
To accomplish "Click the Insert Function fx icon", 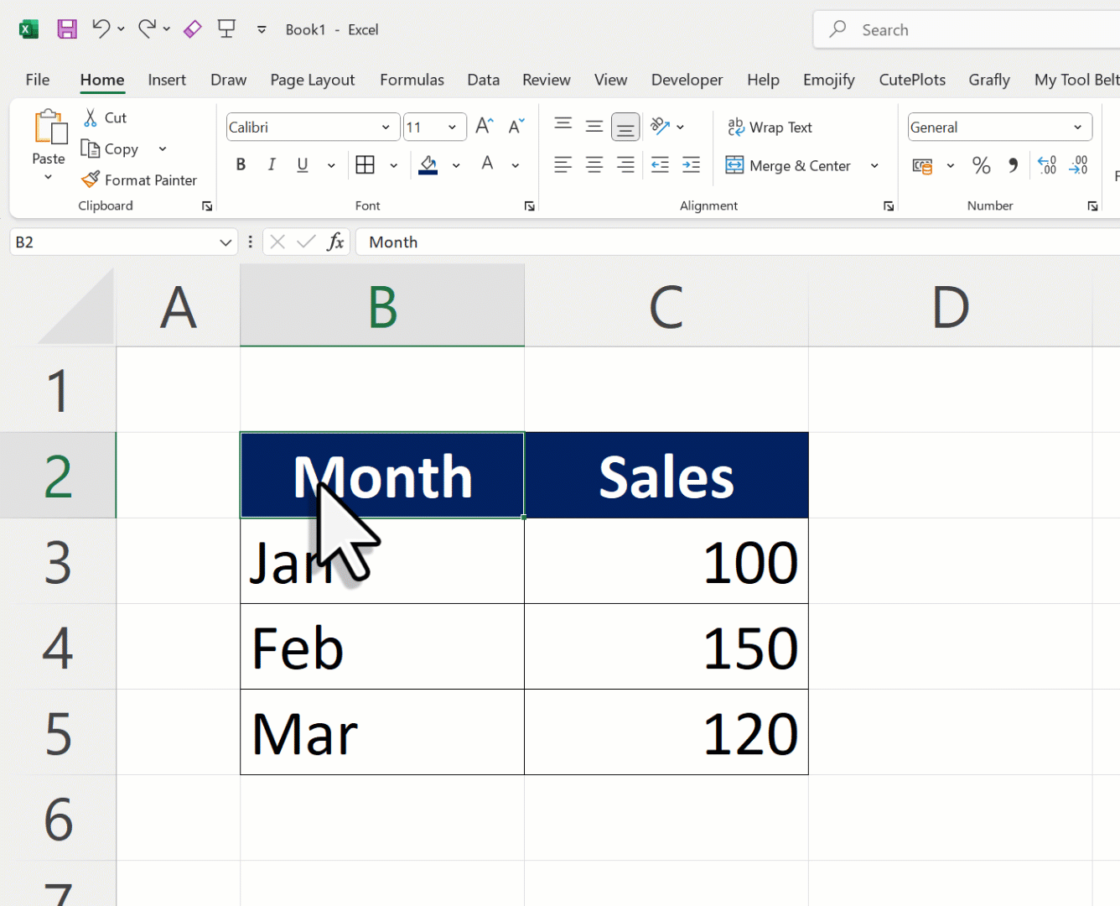I will [x=335, y=242].
